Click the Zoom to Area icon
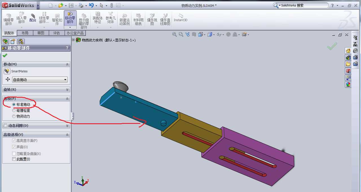Screen dimensions: 361x192 click(181, 34)
